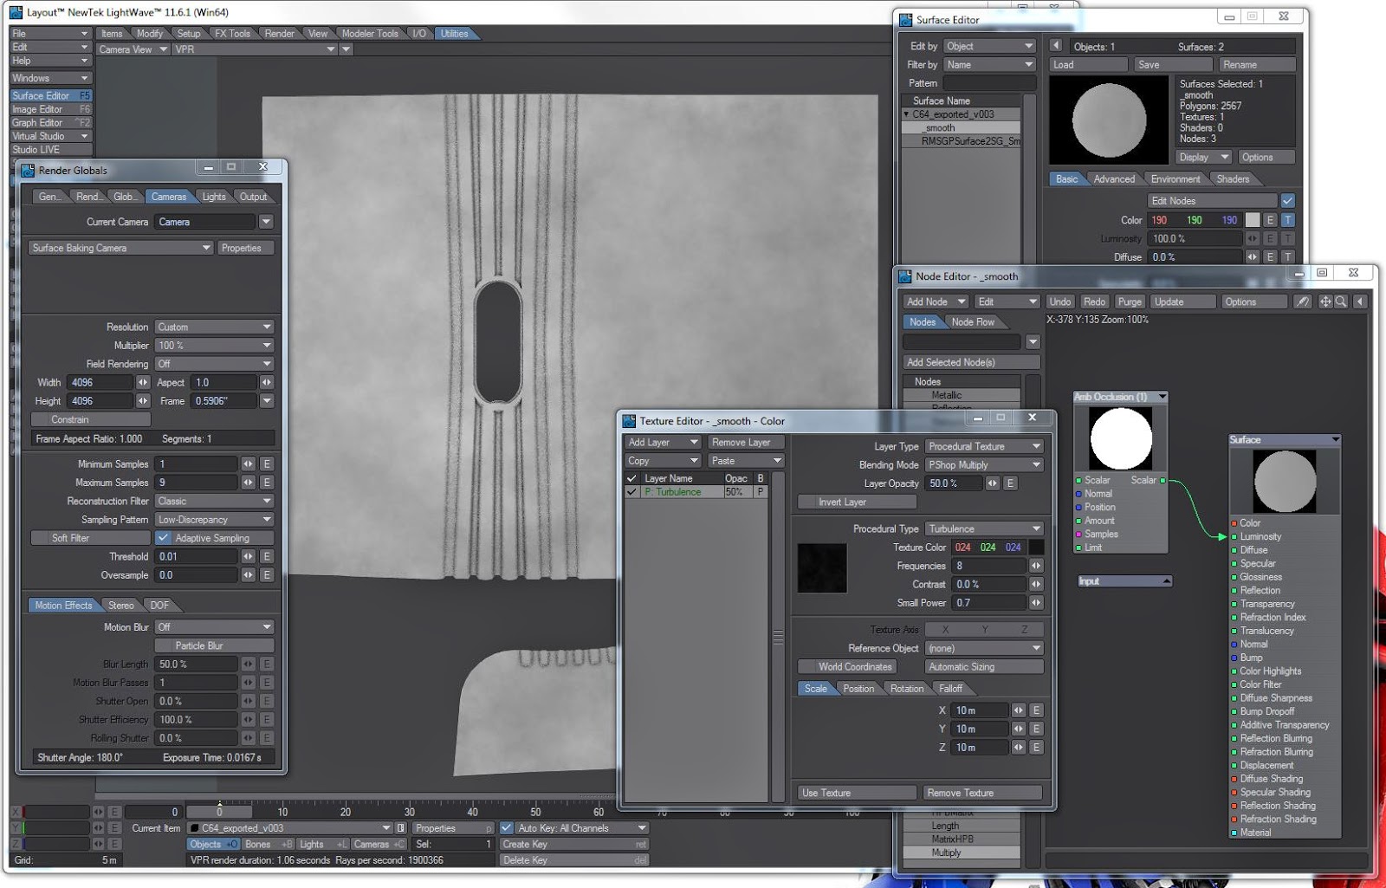Click the Purge button in Node Editor
The height and width of the screenshot is (888, 1386).
tap(1130, 301)
